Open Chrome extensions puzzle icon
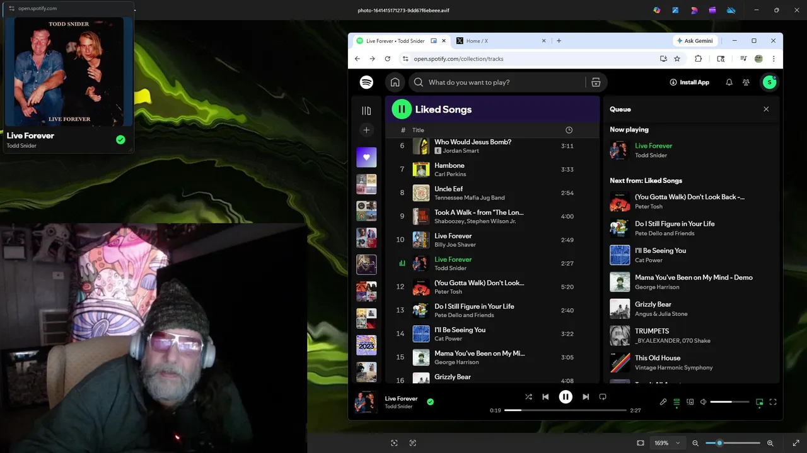This screenshot has width=807, height=453. pyautogui.click(x=698, y=59)
